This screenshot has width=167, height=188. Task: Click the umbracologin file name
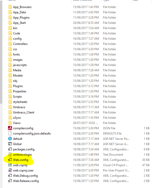coord(22,155)
